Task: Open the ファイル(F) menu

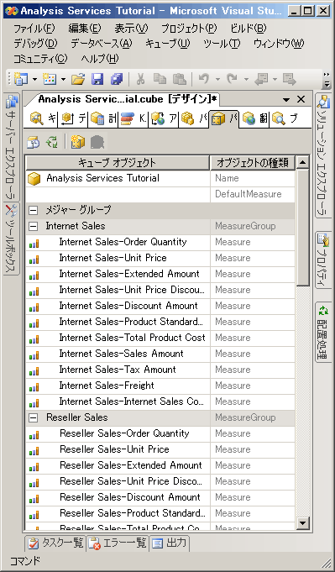Action: point(34,28)
